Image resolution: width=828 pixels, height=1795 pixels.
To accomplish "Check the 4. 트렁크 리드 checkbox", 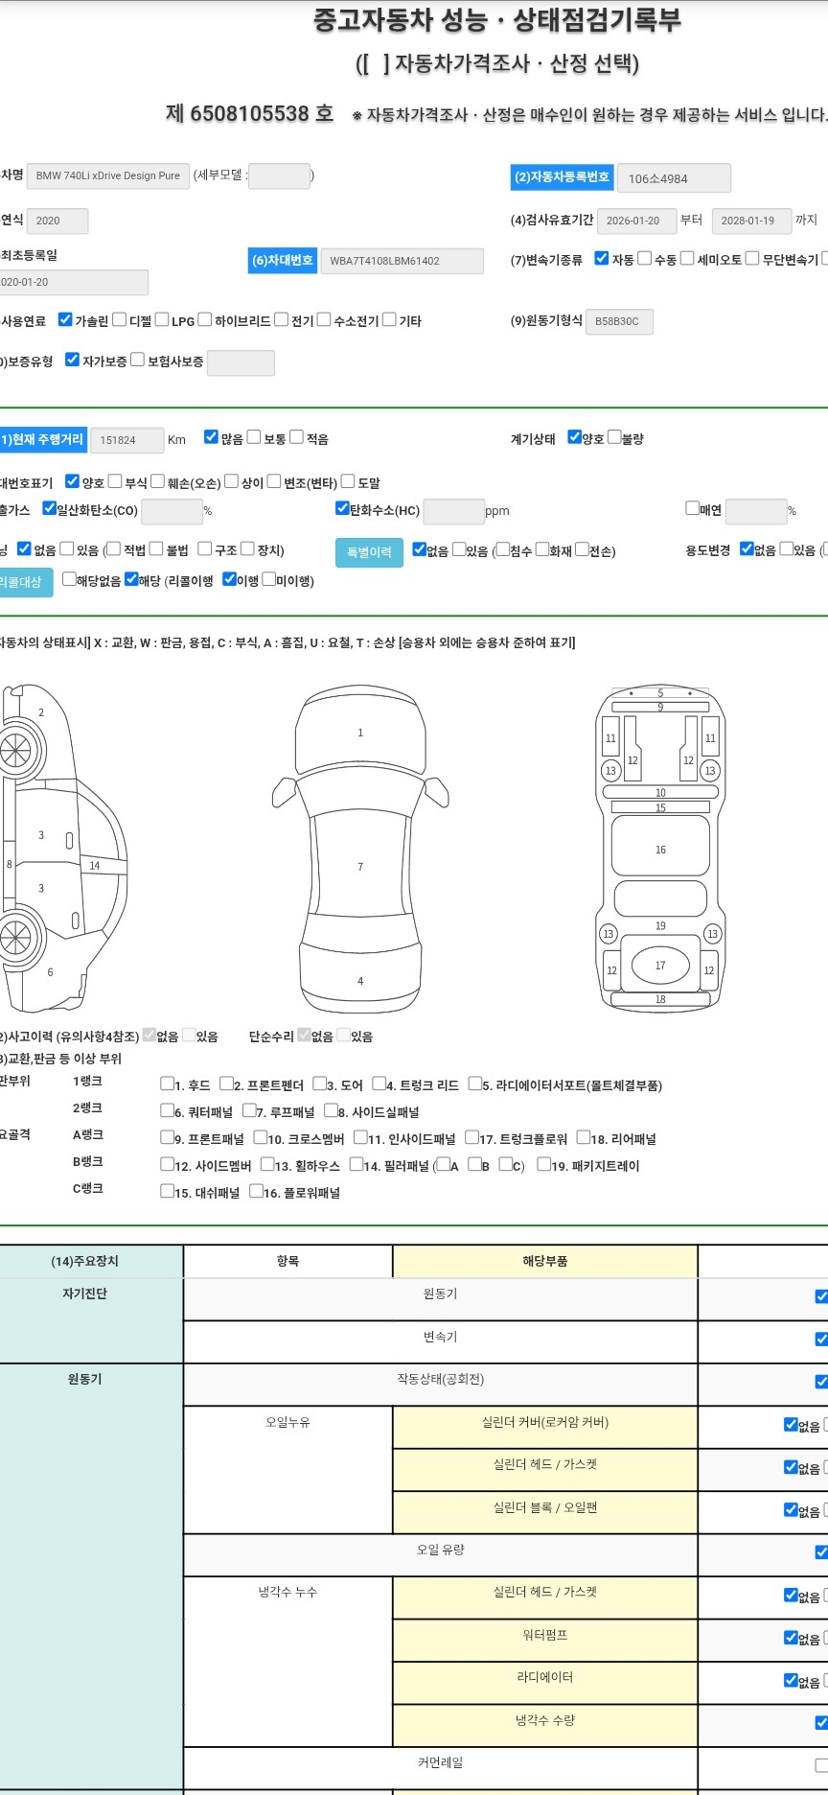I will point(379,1084).
